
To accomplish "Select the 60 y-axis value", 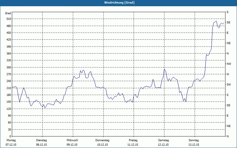I will [10, 123].
